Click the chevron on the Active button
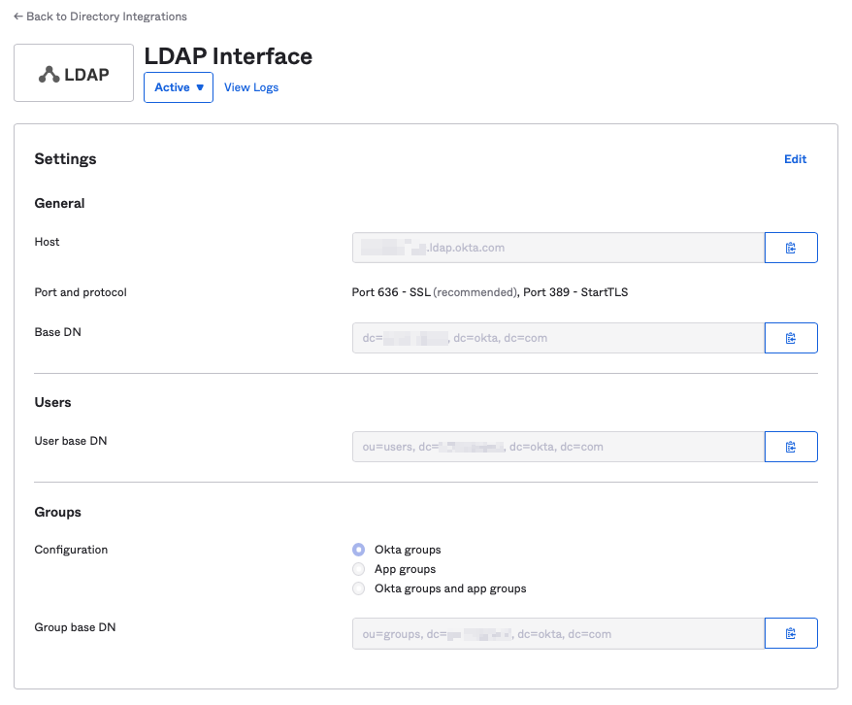The width and height of the screenshot is (852, 705). click(200, 86)
